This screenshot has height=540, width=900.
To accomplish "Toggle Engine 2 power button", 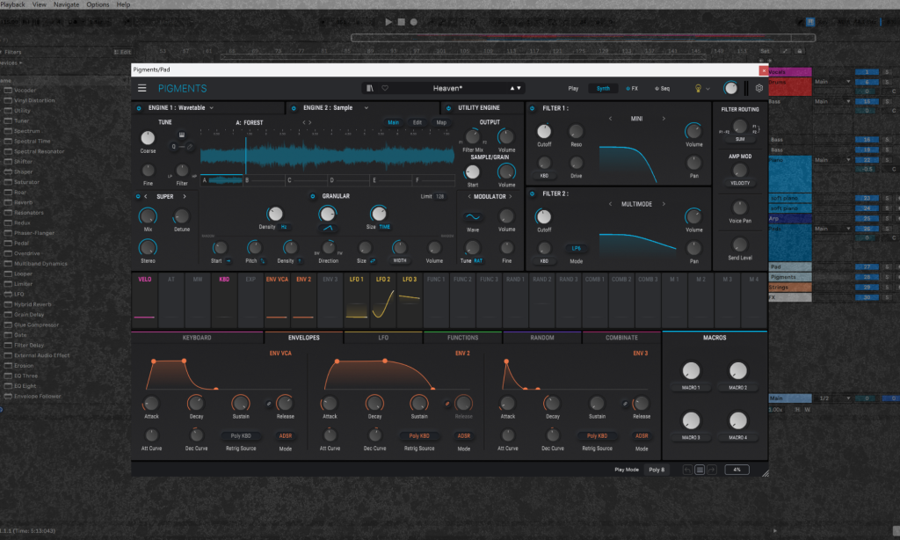I will coord(294,107).
